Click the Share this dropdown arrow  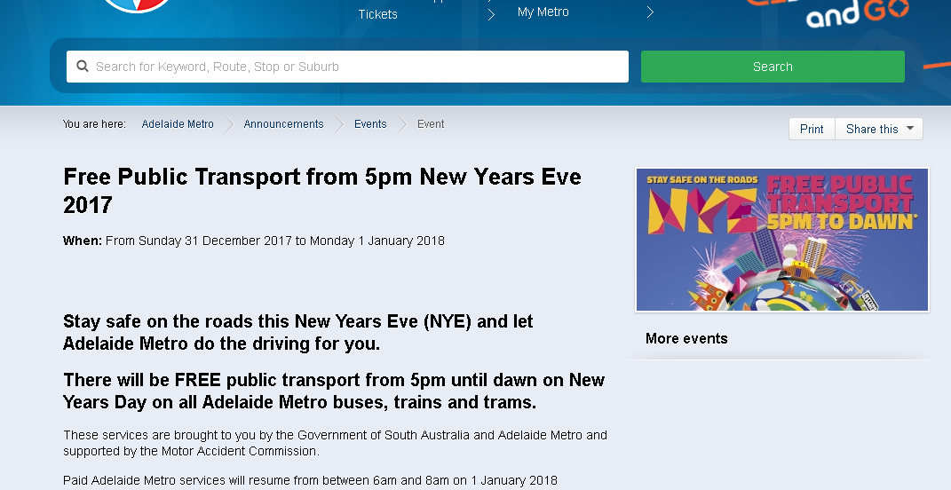(x=910, y=129)
